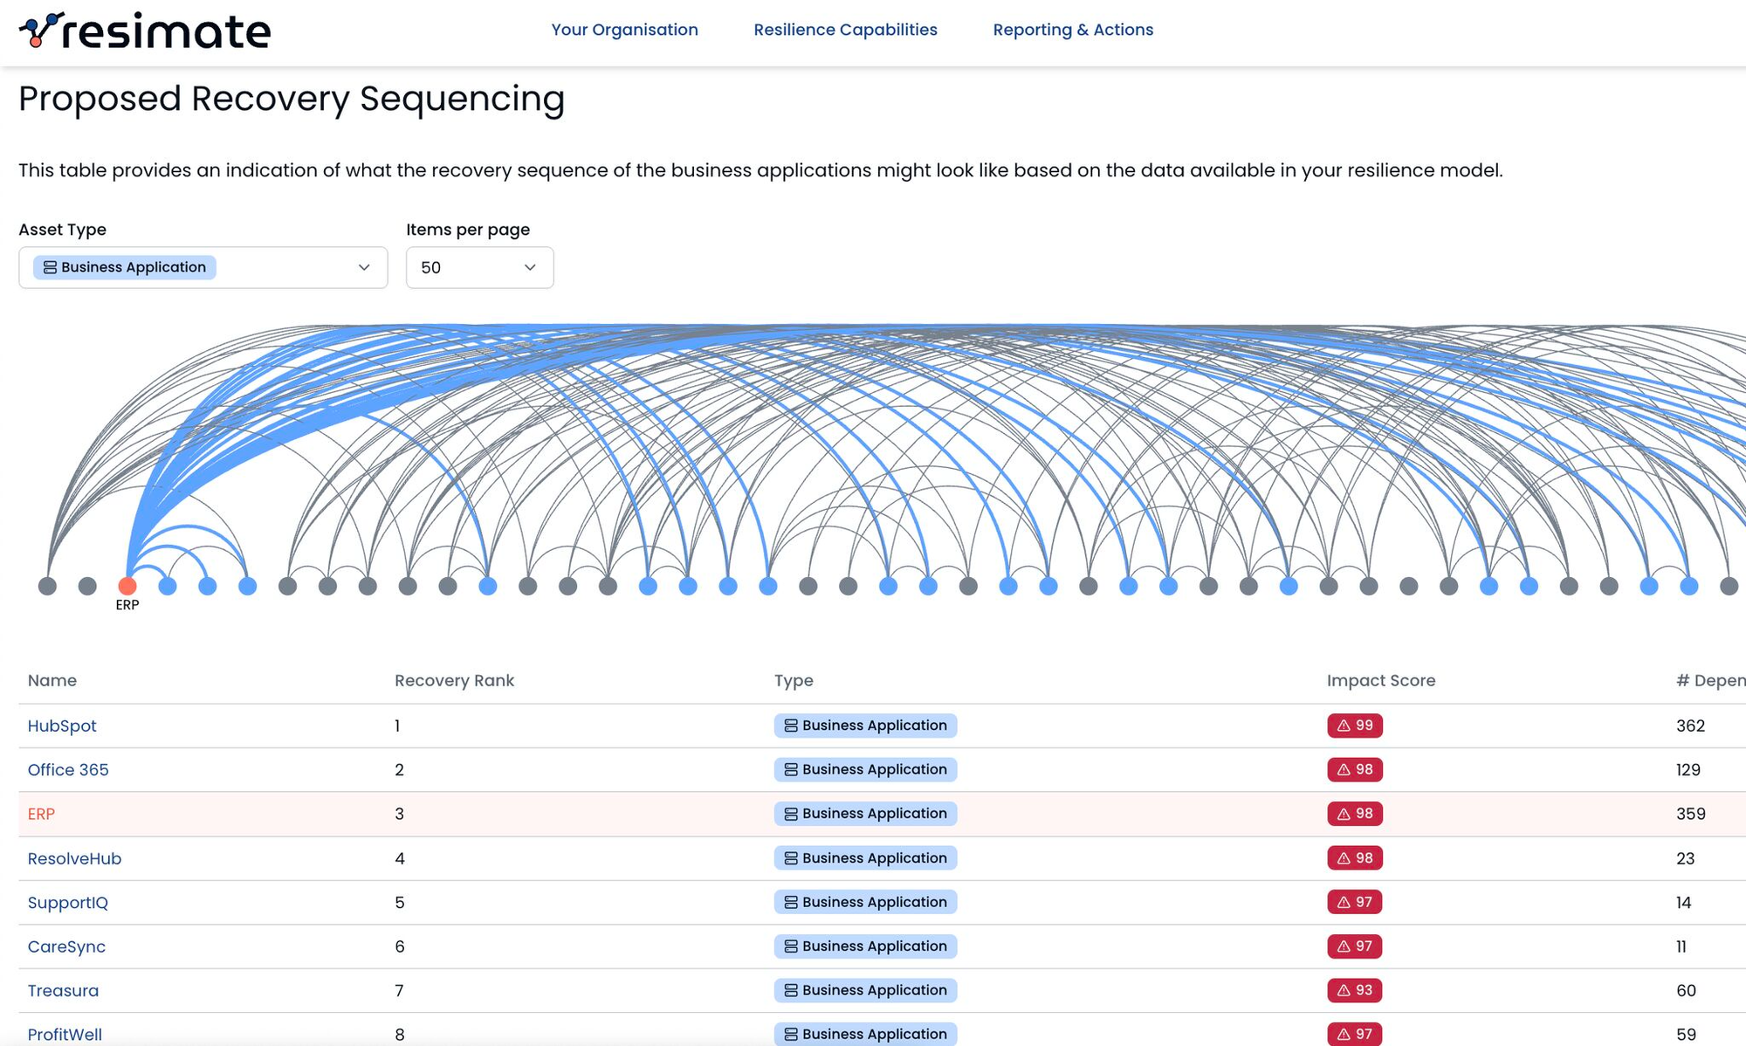Click the impact score 97 badge for CareSync

click(1355, 946)
